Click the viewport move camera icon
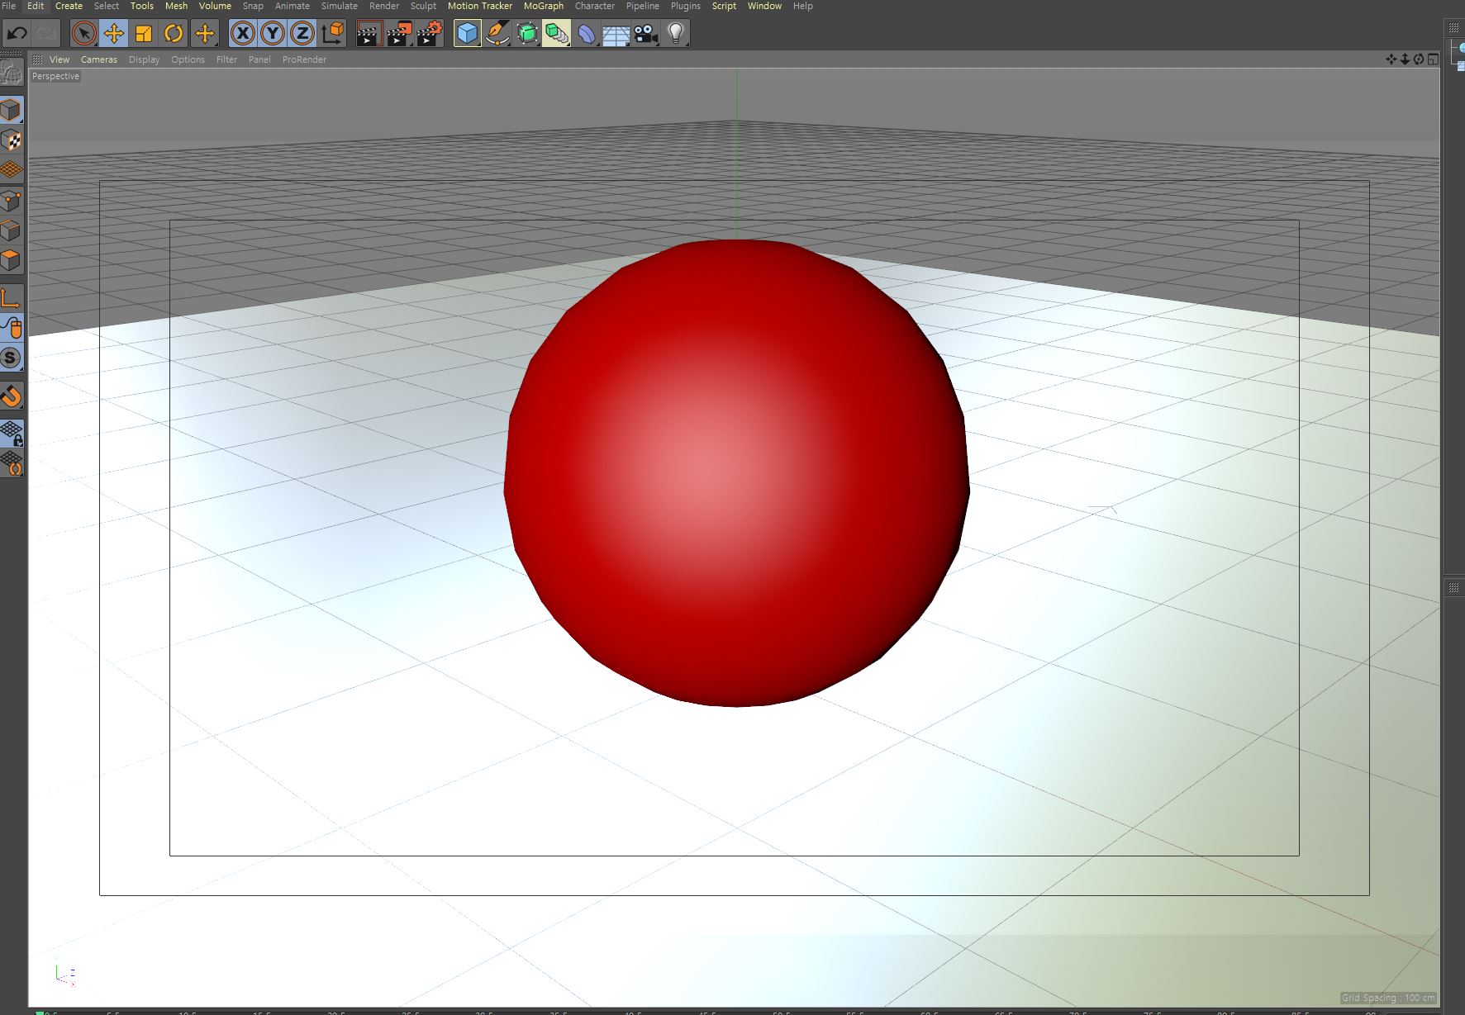1465x1015 pixels. (1391, 59)
